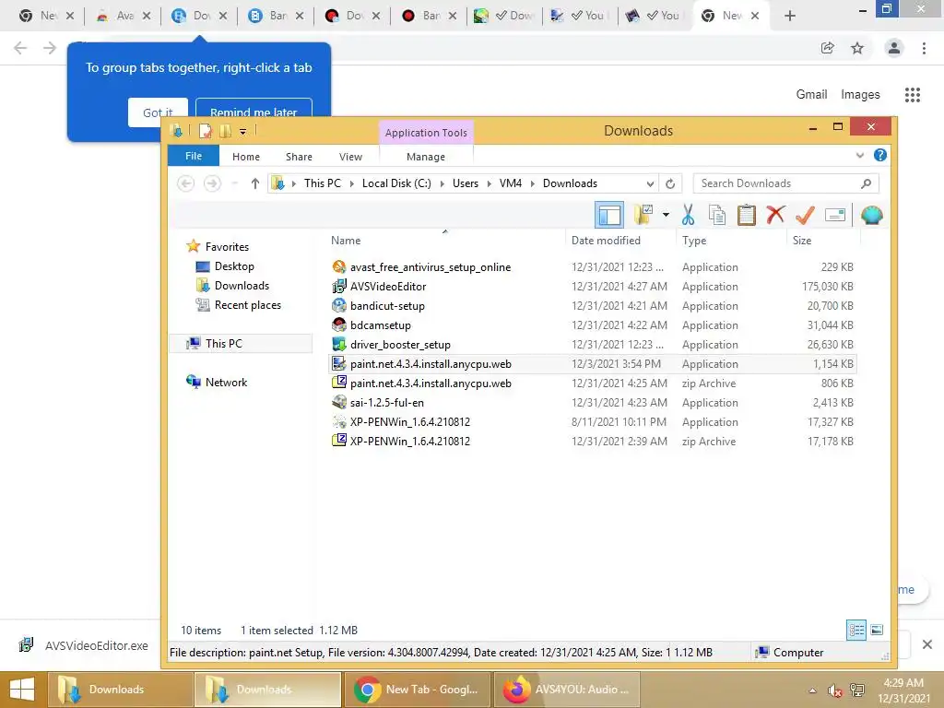Click Application Tools contextual tab header
This screenshot has height=708, width=944.
pos(426,133)
